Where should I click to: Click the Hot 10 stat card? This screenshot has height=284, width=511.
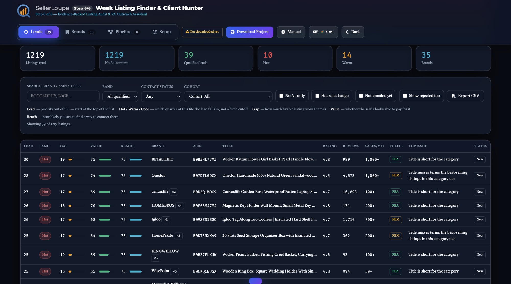[295, 58]
